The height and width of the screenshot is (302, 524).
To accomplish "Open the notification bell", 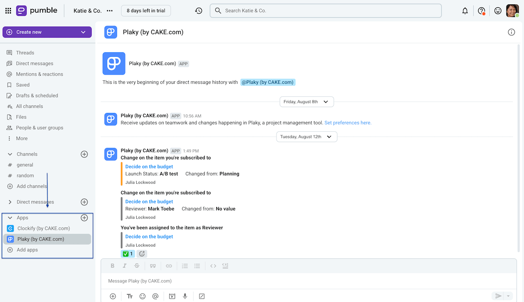I will tap(465, 10).
